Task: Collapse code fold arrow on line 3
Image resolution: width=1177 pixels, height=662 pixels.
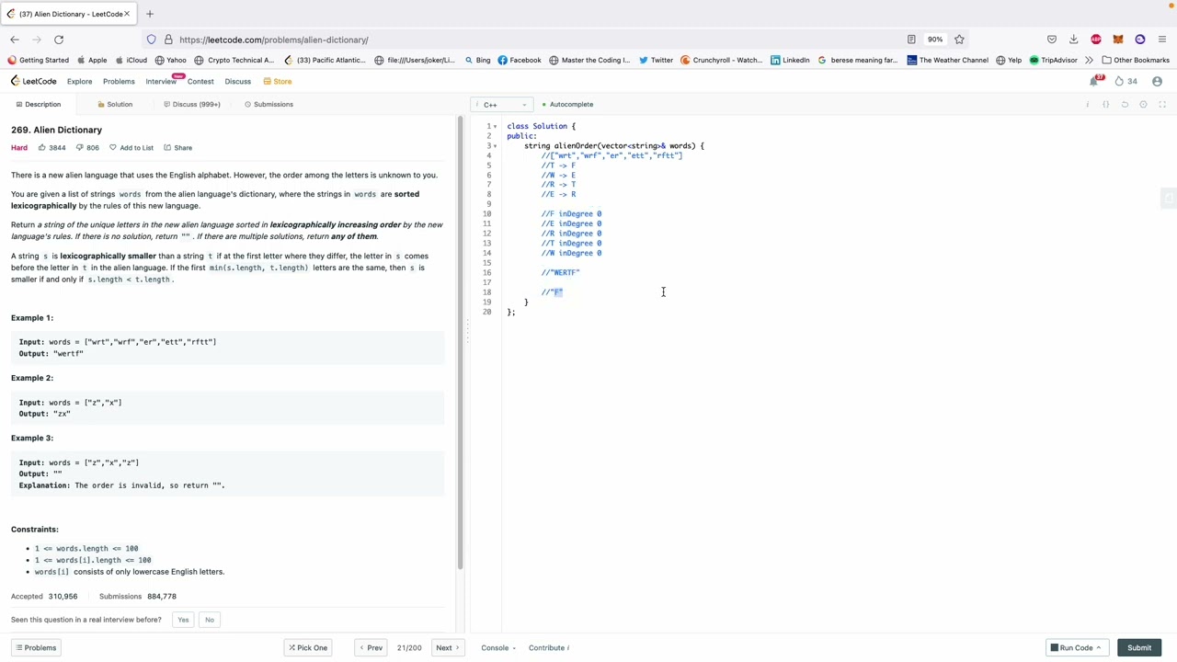Action: [x=495, y=145]
